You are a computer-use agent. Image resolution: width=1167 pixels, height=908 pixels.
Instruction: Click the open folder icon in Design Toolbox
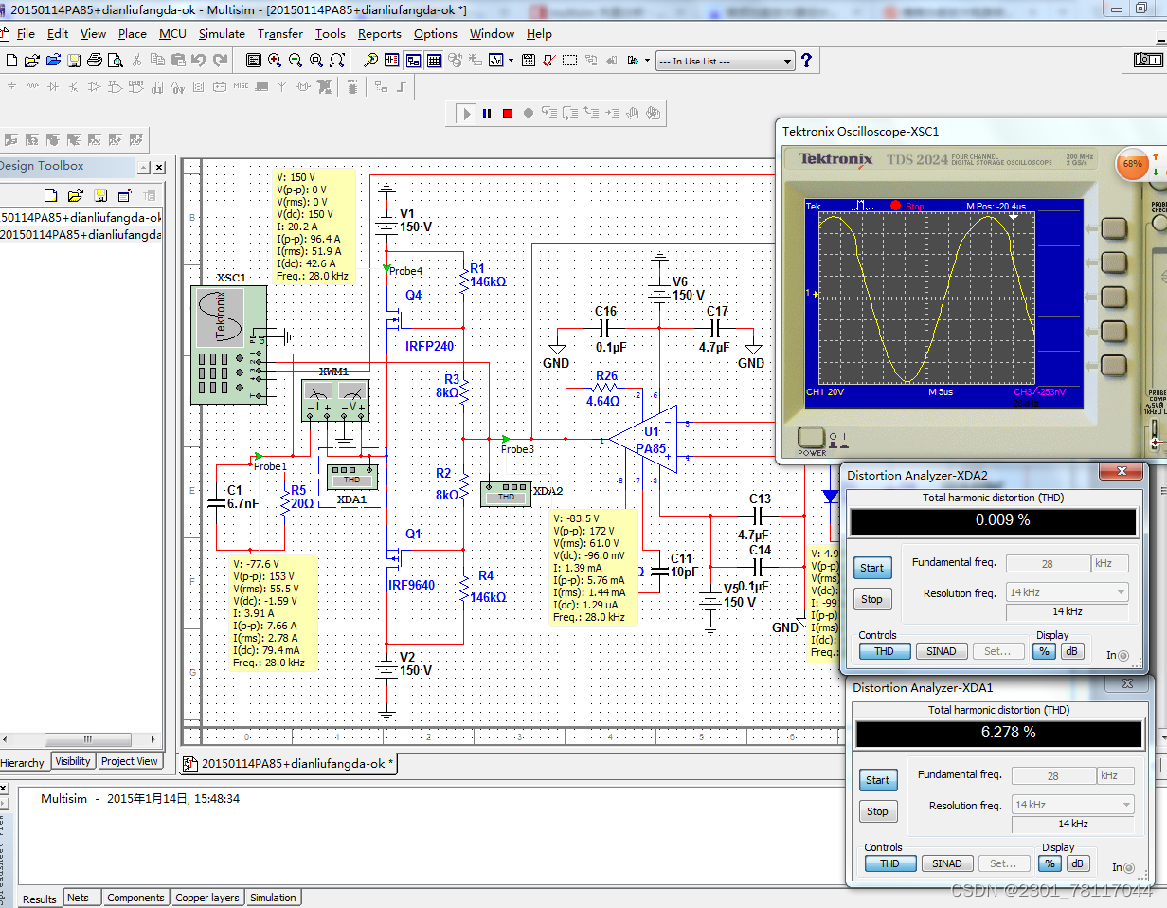pyautogui.click(x=75, y=195)
